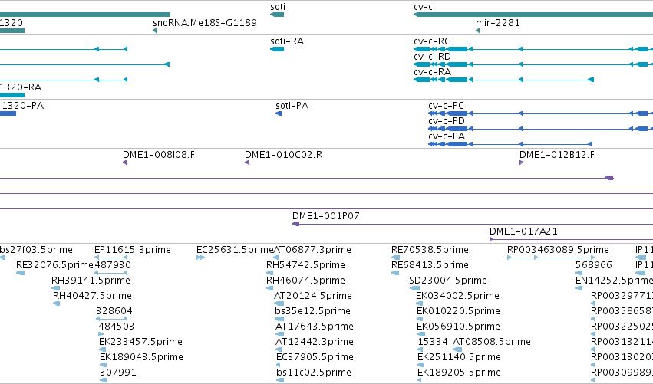Select the EP11615.3prime EST
The height and width of the screenshot is (384, 653).
pyautogui.click(x=133, y=250)
